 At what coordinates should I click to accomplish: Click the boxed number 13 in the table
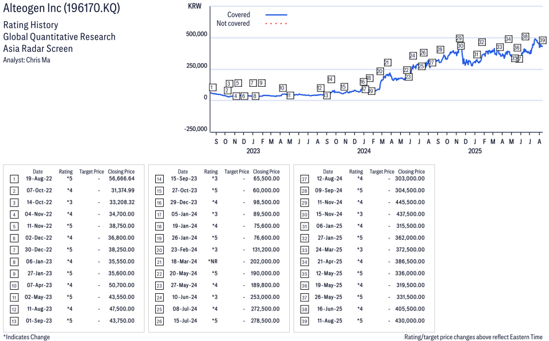coord(14,321)
